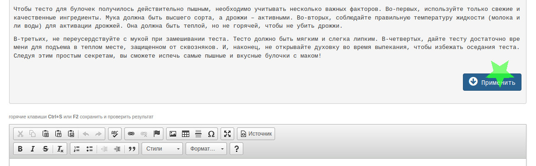Viewport: 536px width, 166px height.
Task: Insert a horizontal line
Action: coord(198,134)
